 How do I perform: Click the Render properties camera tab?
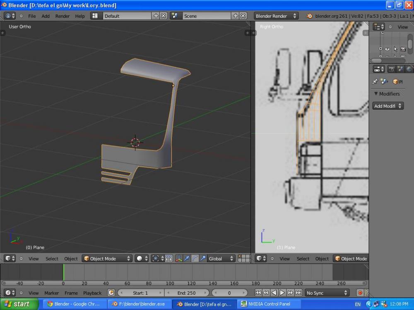coord(391,69)
